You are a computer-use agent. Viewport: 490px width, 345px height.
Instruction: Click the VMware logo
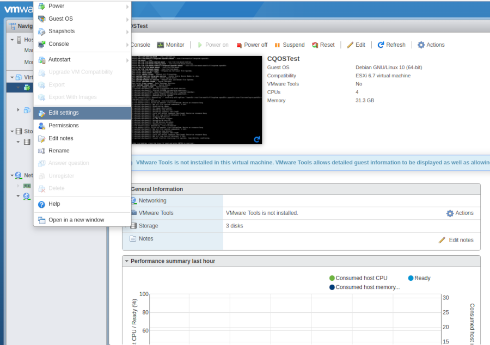[x=18, y=9]
